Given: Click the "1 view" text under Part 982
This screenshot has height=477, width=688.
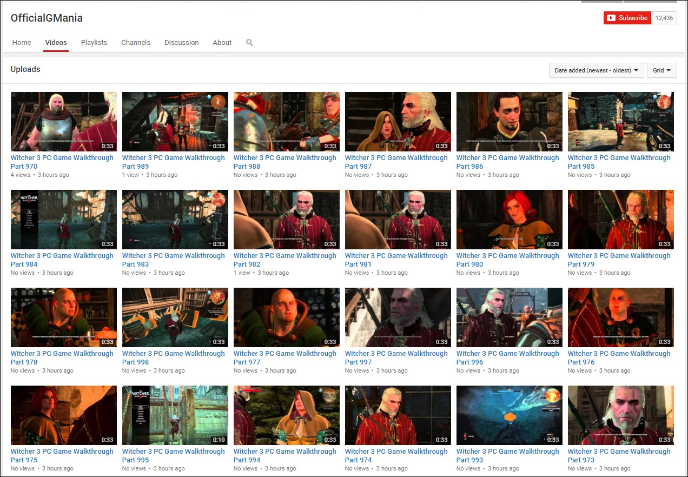Looking at the screenshot, I should (242, 273).
